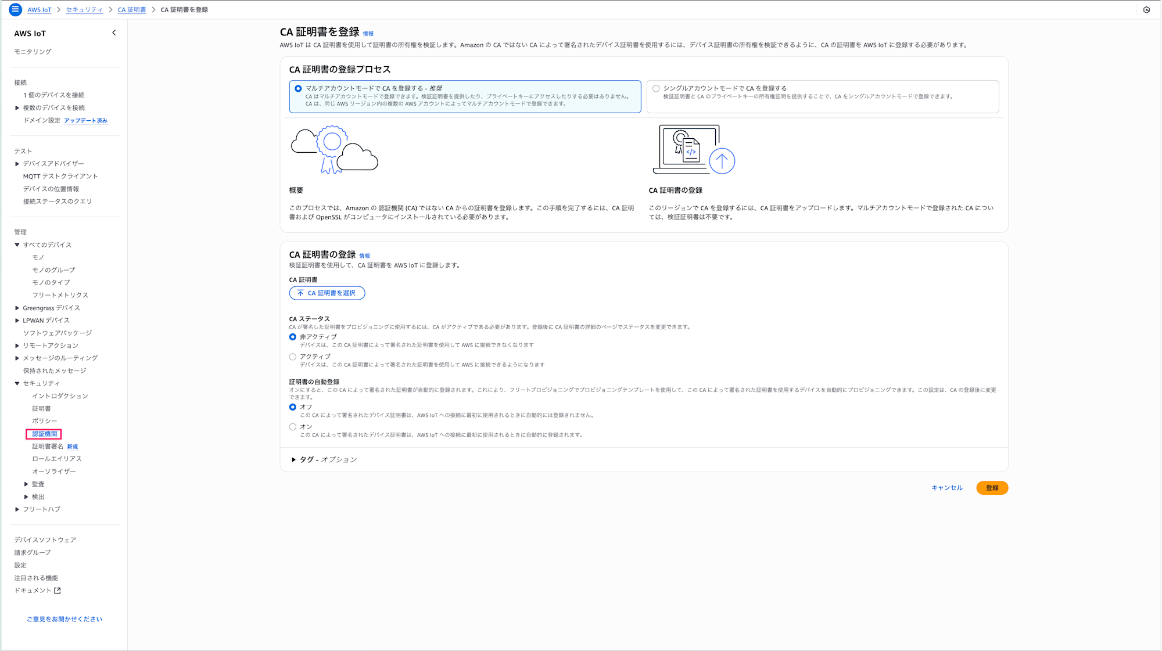Click 情報 link beside CA 証明書の登録

[364, 256]
